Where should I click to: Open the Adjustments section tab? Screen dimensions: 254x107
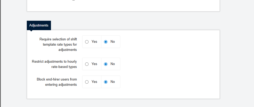click(x=39, y=25)
